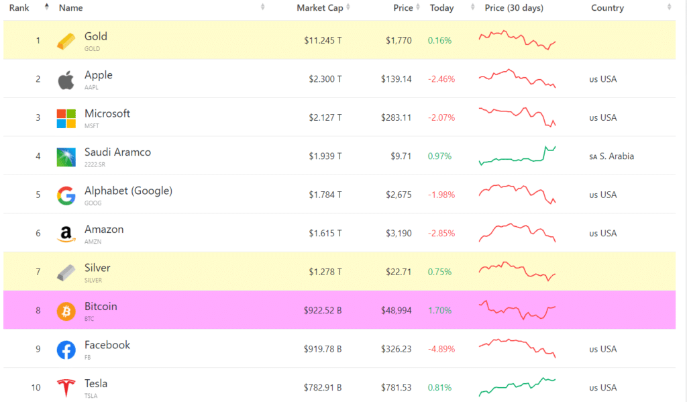Click Saudi Aramco's 30-day price chart
Screen dimensions: 687x402
517,156
